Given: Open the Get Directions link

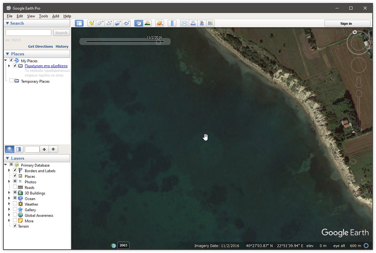Looking at the screenshot, I should 41,46.
